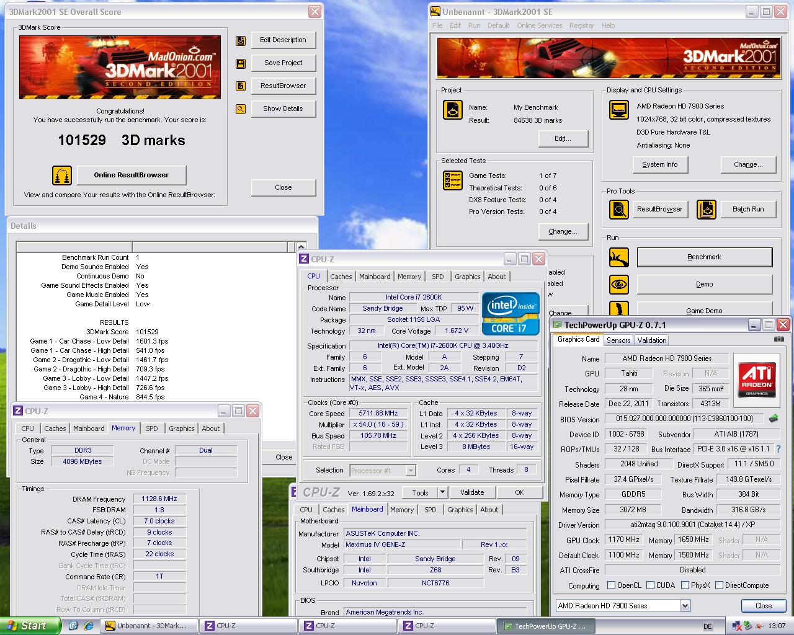The height and width of the screenshot is (635, 794).
Task: Toggle the CUDA checkbox in GPU-Z
Action: (x=650, y=585)
